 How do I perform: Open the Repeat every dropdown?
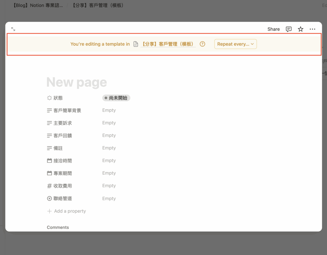tap(235, 44)
